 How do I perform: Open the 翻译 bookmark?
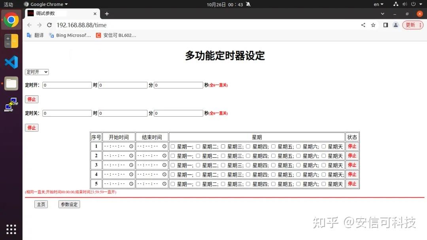pyautogui.click(x=35, y=35)
